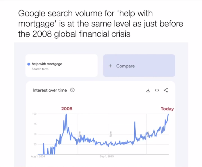Click the plus icon next to Compare
The width and height of the screenshot is (202, 167).
(x=110, y=66)
